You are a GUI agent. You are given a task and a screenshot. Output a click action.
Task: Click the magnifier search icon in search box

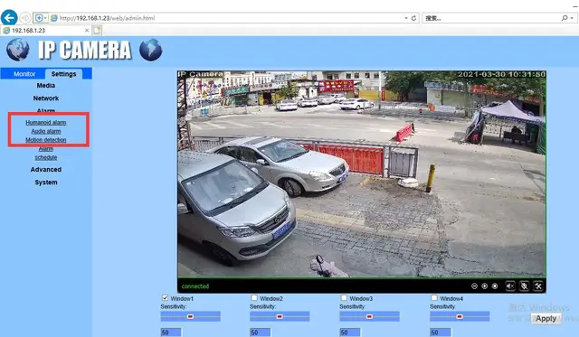coord(565,18)
